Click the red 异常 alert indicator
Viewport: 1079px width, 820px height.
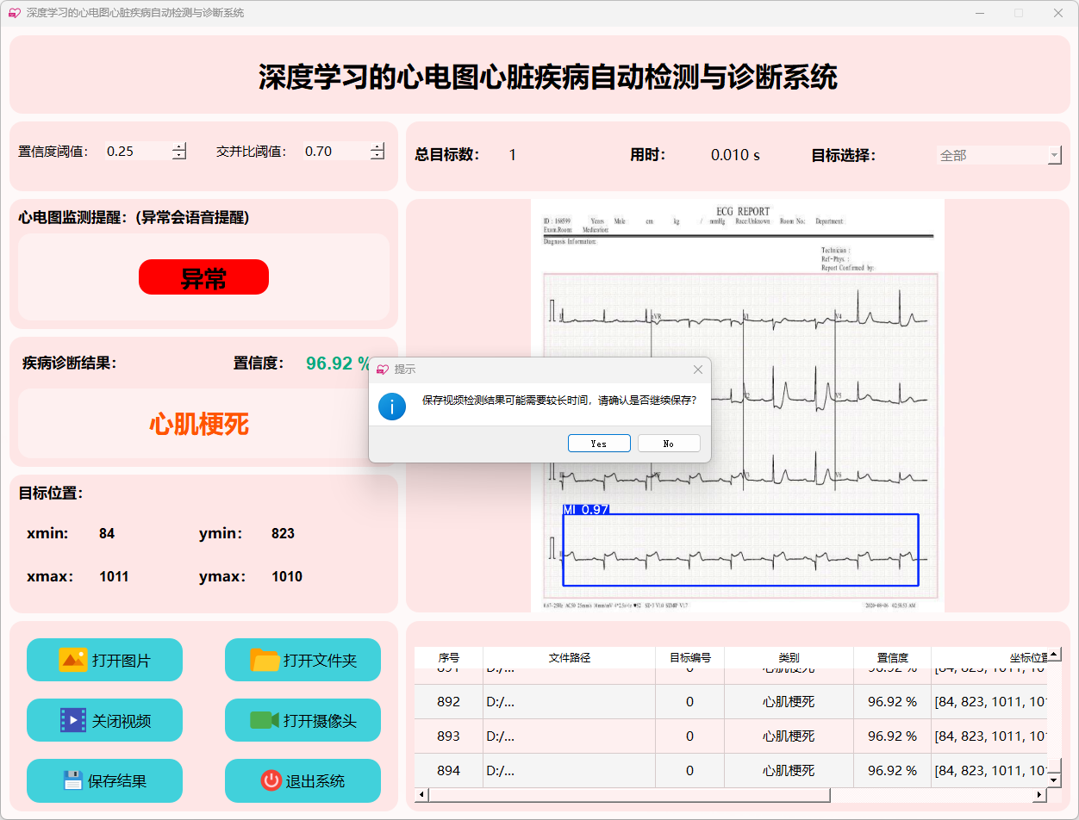click(203, 277)
